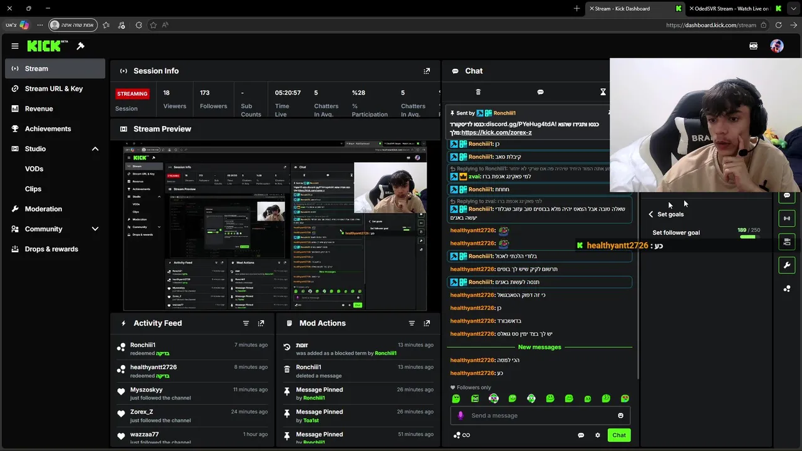Add page to favorites star

coord(154,25)
